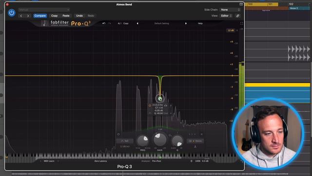The width and height of the screenshot is (312, 176).
Task: Select the audio waveform region in Logic
Action: coord(299,53)
